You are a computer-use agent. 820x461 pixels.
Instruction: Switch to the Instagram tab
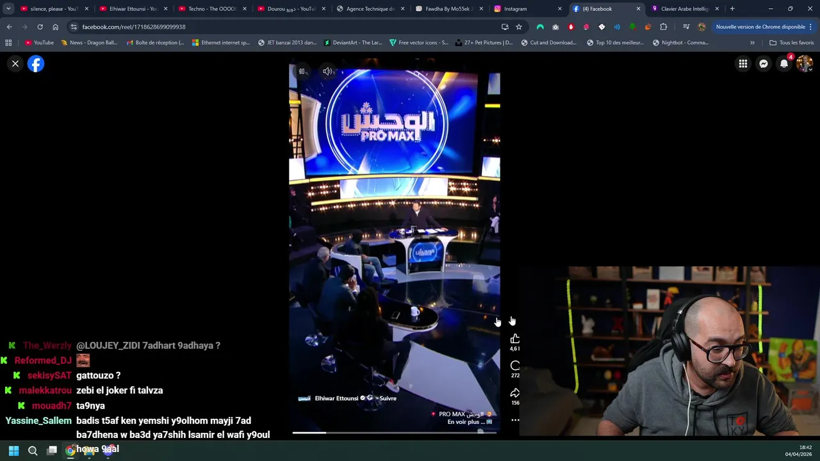tap(528, 9)
